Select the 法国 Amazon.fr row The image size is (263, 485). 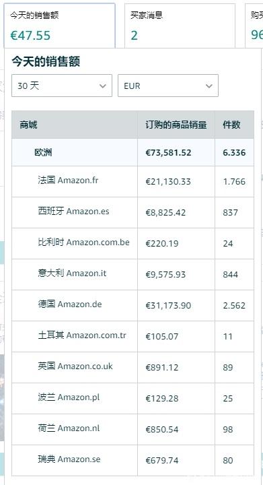(133, 182)
